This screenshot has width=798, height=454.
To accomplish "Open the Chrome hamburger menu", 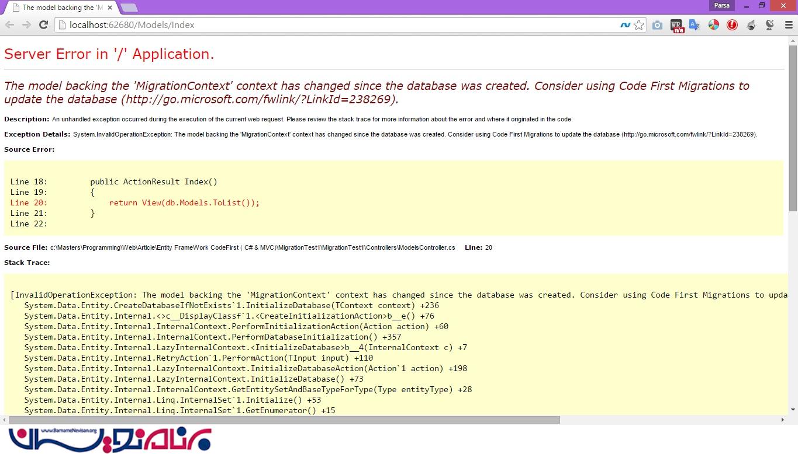I will click(x=788, y=25).
